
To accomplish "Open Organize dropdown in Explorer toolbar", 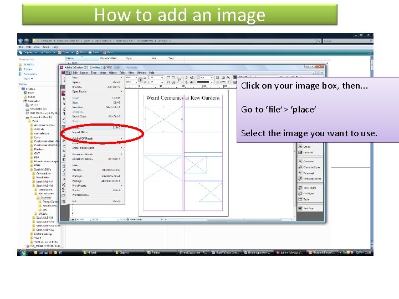I will [x=28, y=53].
